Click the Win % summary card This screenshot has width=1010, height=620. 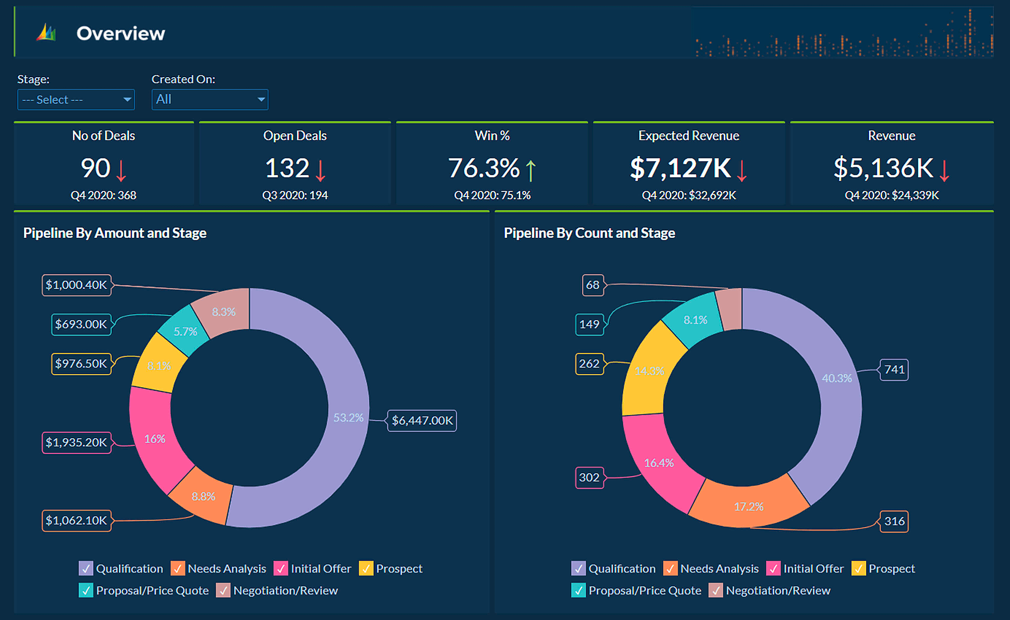point(492,164)
